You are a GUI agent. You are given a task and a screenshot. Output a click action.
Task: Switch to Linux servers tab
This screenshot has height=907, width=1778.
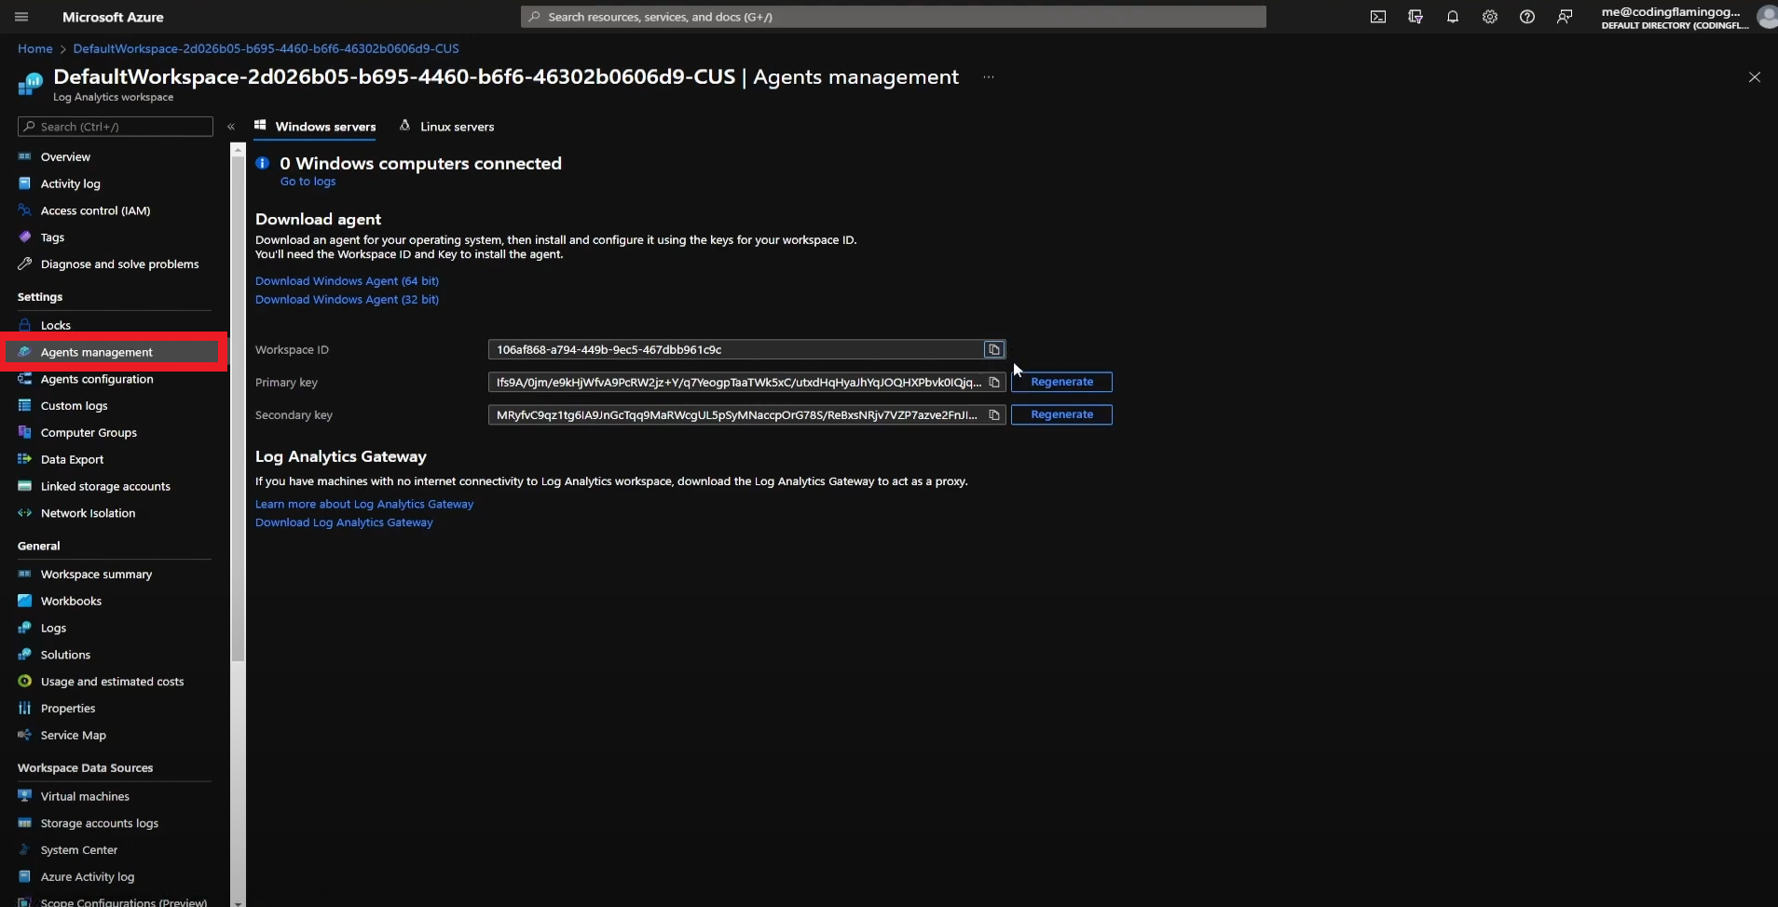(x=446, y=127)
